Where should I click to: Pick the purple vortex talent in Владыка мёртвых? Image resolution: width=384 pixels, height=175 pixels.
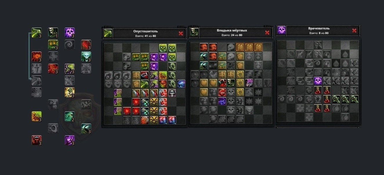pos(222,101)
